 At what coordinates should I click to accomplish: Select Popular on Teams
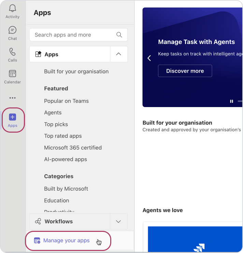(66, 101)
